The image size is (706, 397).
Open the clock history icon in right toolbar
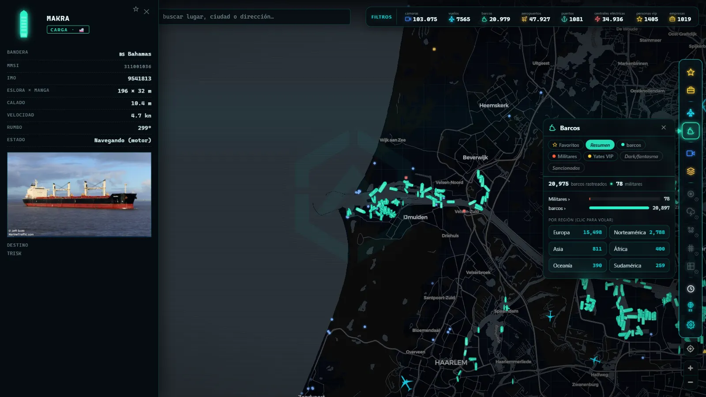pos(691,289)
